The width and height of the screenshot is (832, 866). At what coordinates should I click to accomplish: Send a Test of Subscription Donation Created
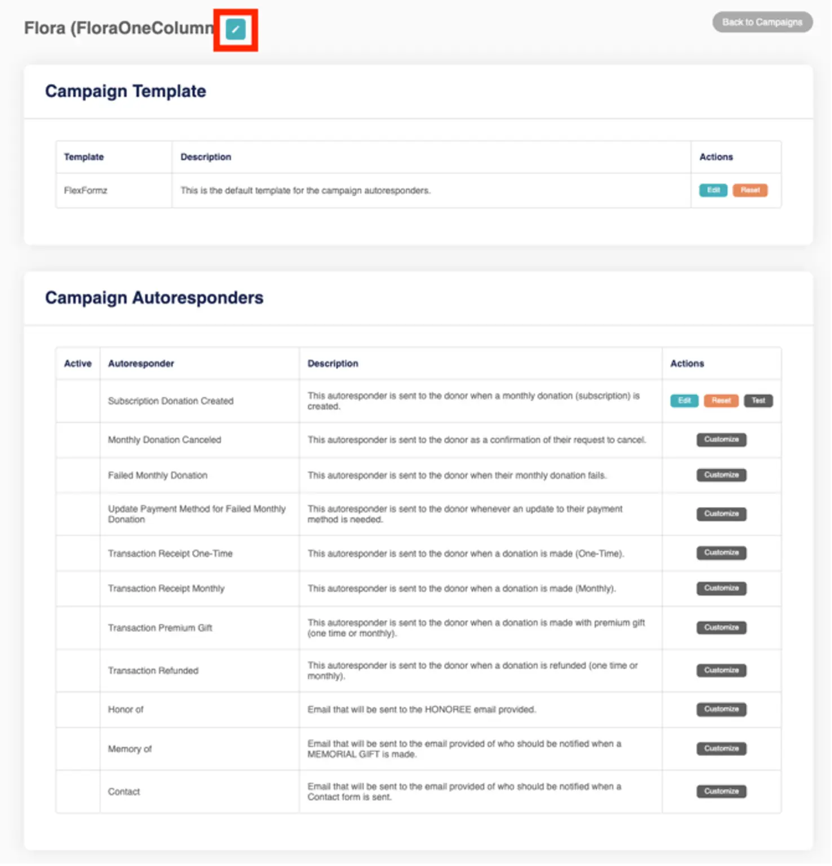click(x=758, y=400)
